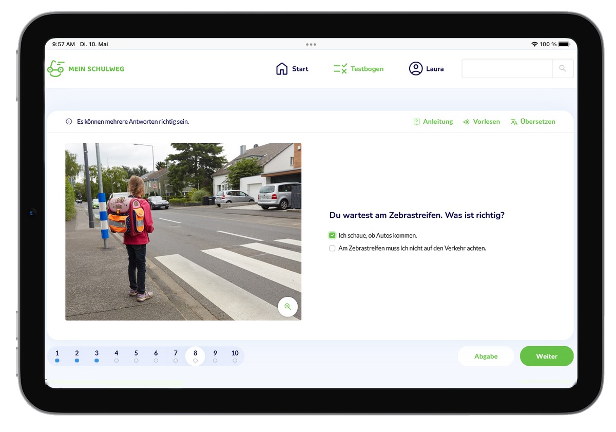Viewport: 616px width, 432px height.
Task: Click the Testbogen checklist icon
Action: pyautogui.click(x=340, y=69)
